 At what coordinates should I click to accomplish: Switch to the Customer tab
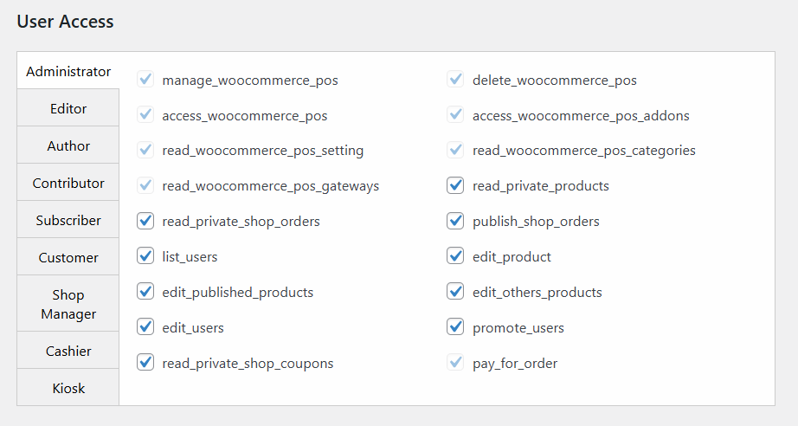[x=68, y=258]
